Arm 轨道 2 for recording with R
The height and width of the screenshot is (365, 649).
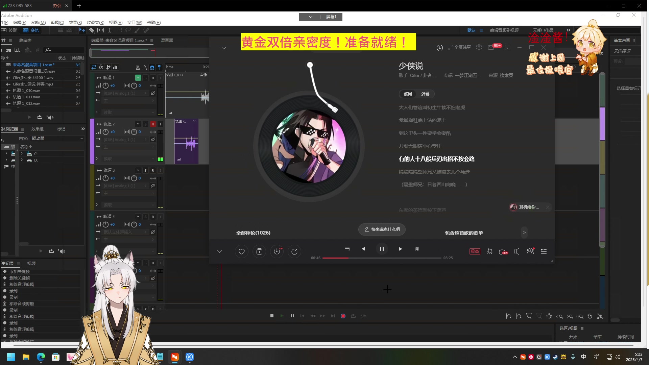(x=153, y=124)
